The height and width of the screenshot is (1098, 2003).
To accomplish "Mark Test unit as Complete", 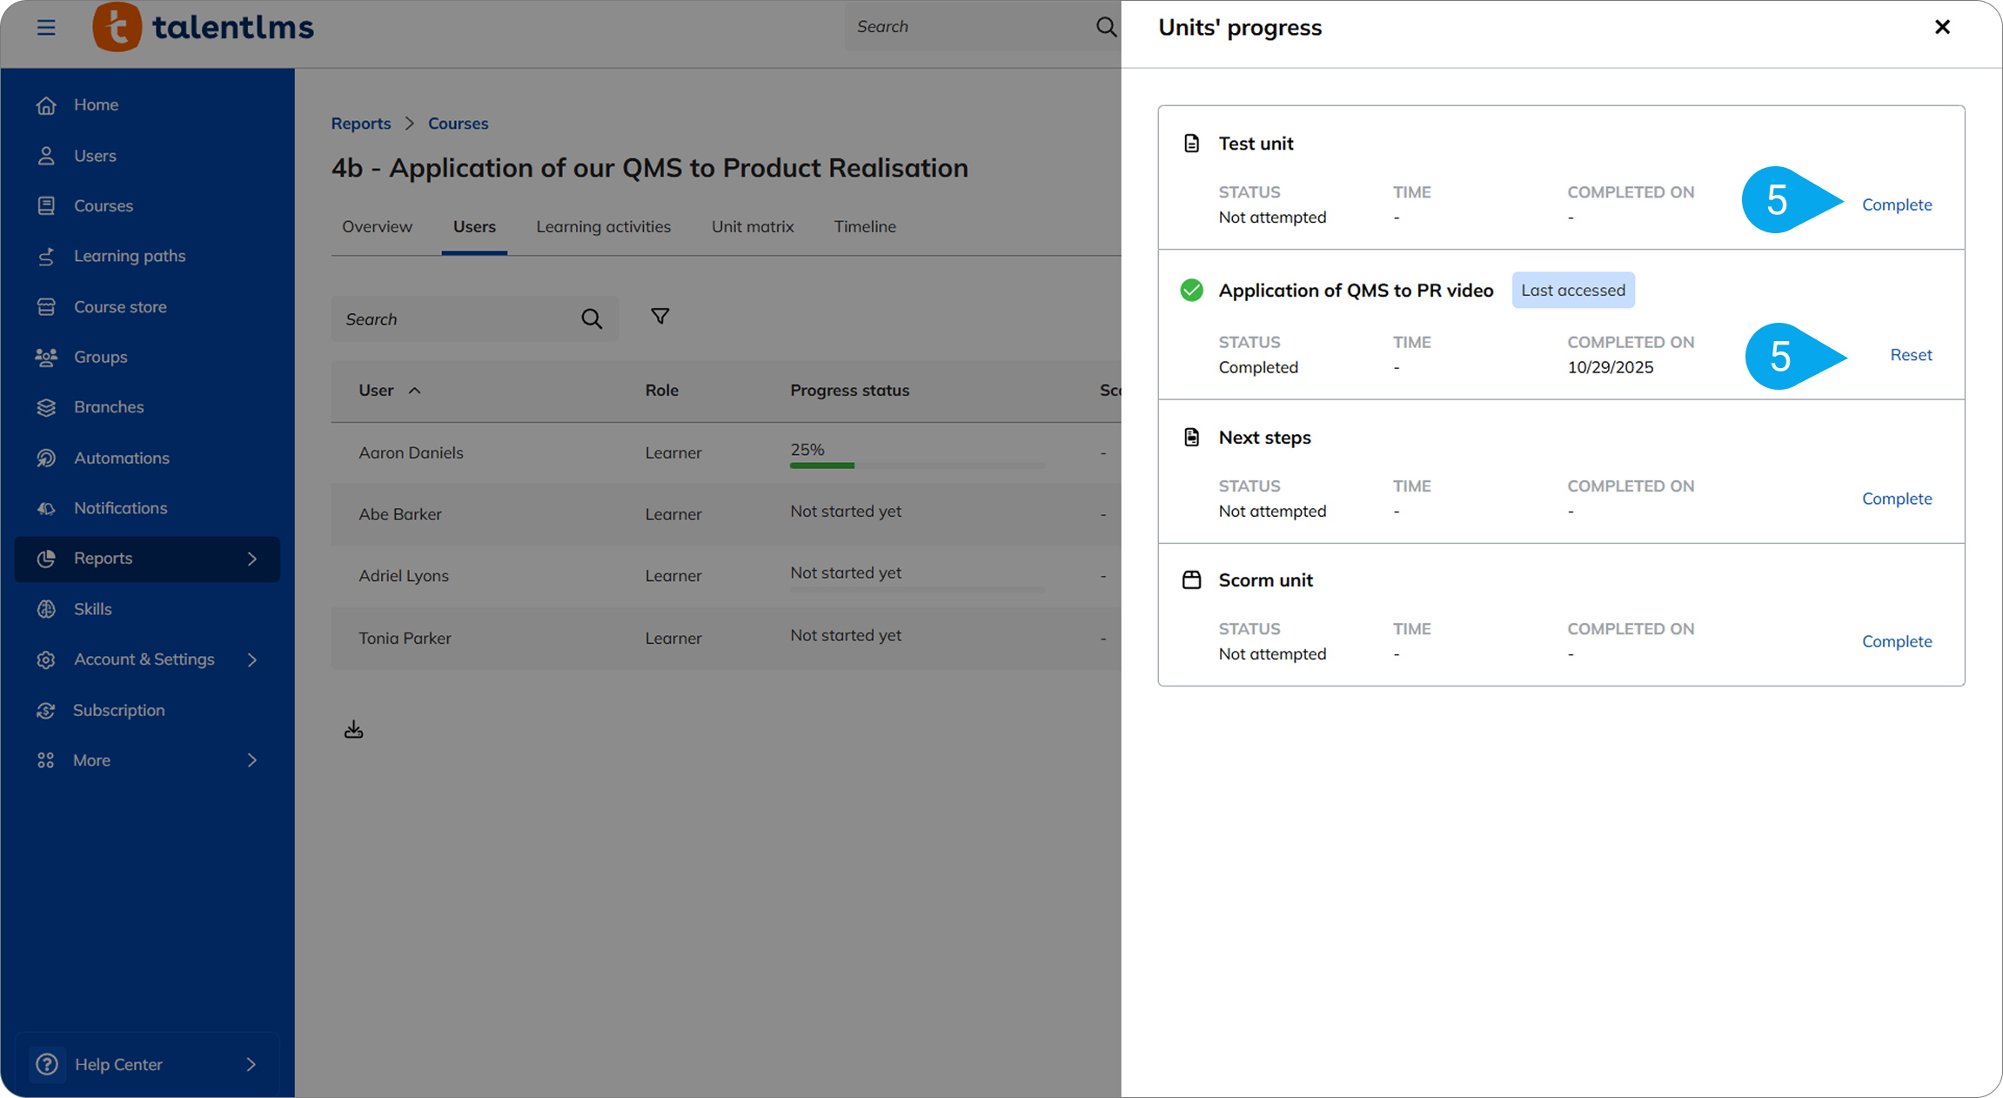I will pyautogui.click(x=1896, y=205).
